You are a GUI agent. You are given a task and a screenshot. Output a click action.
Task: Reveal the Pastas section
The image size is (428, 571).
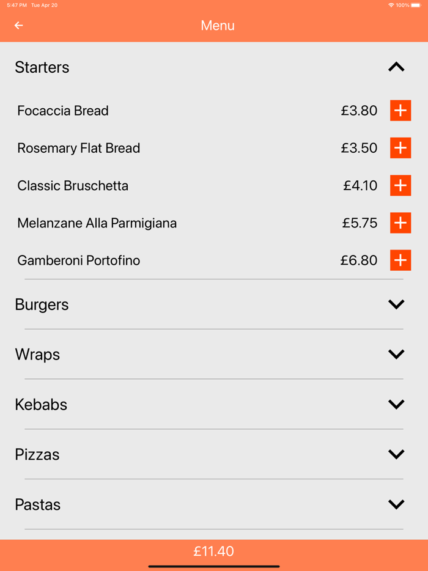click(396, 504)
